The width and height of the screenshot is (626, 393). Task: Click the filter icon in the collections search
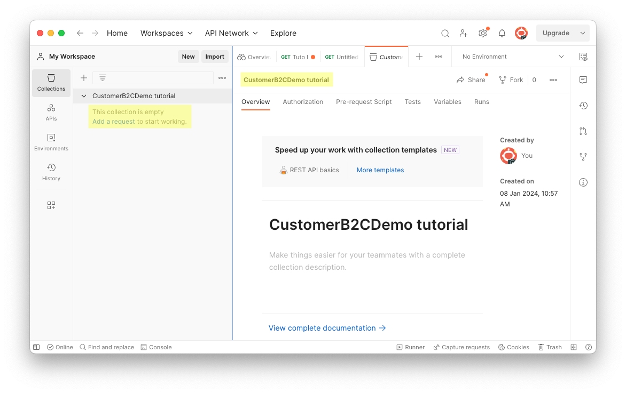pos(103,78)
